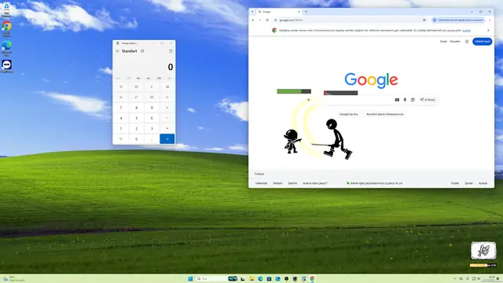The width and height of the screenshot is (503, 283).
Task: Click the backspace key in Calculator
Action: 167,87
